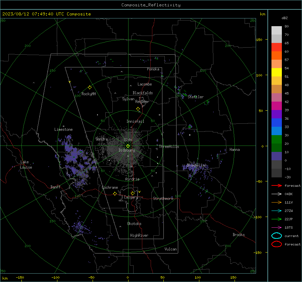Click the bright green swatch between 30 and 20
This screenshot has width=302, height=282.
point(276,139)
